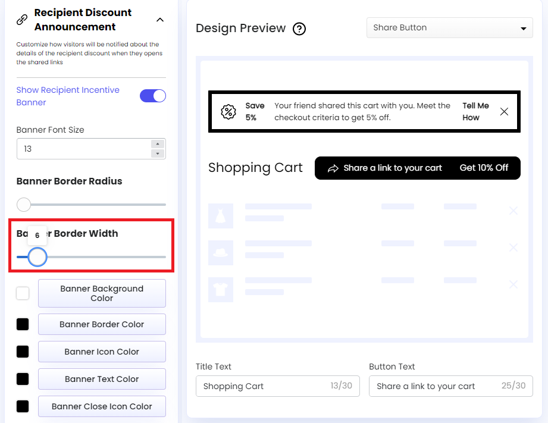Remove the second cart item via its X
Viewport: 548px width, 423px height.
[513, 247]
